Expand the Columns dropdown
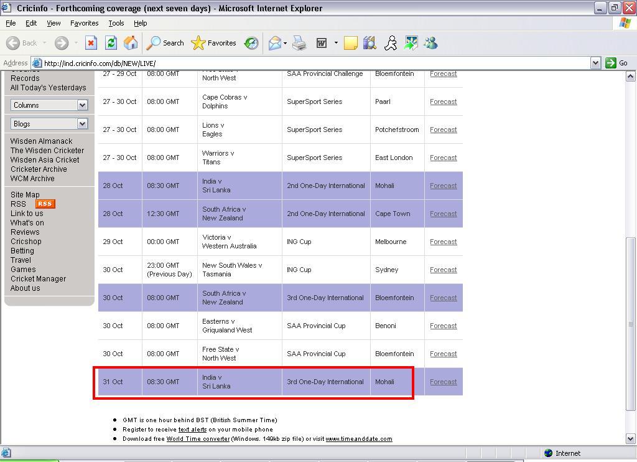The width and height of the screenshot is (637, 462). point(83,105)
